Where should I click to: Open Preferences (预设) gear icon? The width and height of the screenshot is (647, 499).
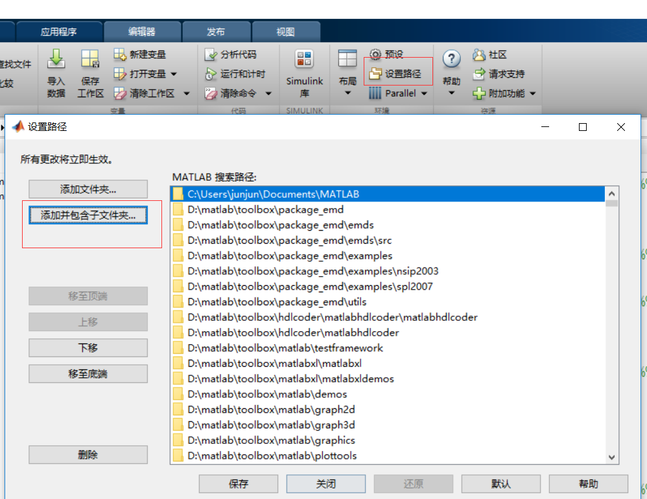pos(375,54)
